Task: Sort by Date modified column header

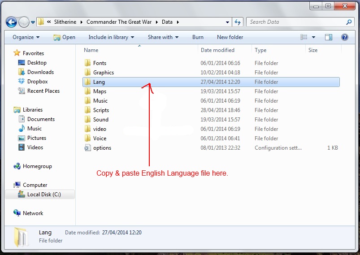Action: (217, 50)
